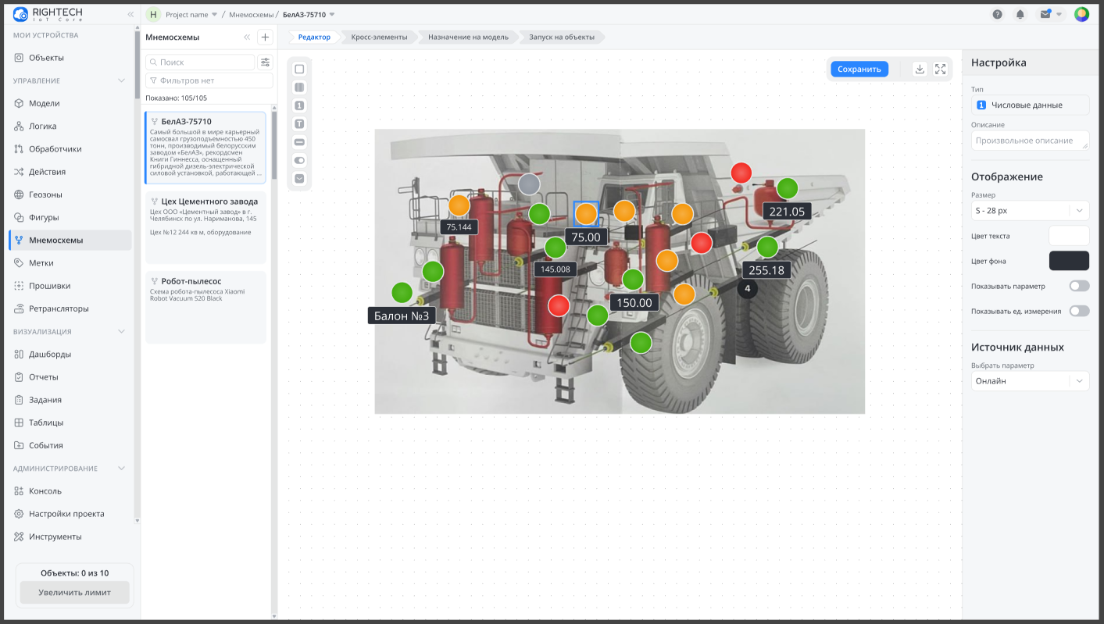
Task: Collapse the УПРАВЛЕНИЕ sidebar section
Action: click(121, 80)
